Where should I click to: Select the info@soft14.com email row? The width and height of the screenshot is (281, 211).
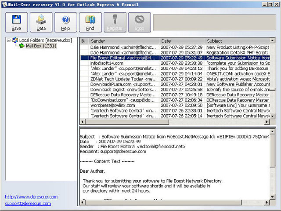(175, 63)
